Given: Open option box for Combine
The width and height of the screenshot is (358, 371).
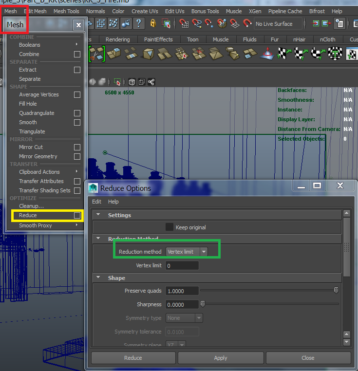Looking at the screenshot, I should [x=77, y=54].
